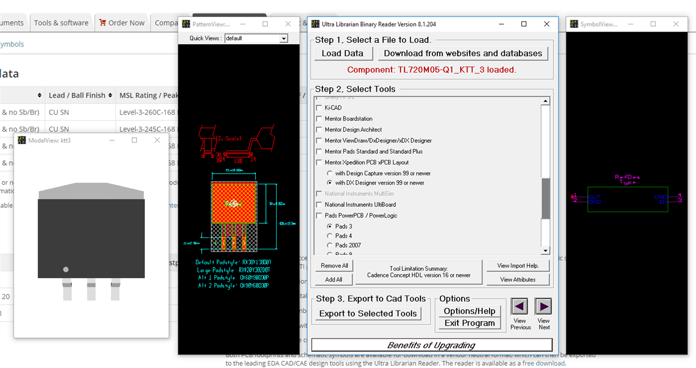Open Options/Help
Viewport: 696px width, 368px height.
470,311
